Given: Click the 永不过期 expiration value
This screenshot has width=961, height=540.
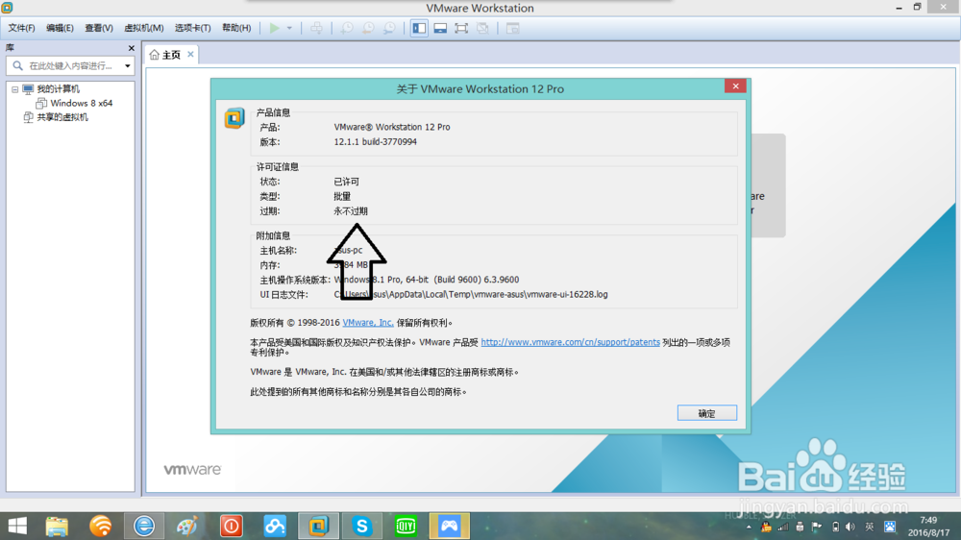Looking at the screenshot, I should coord(351,210).
